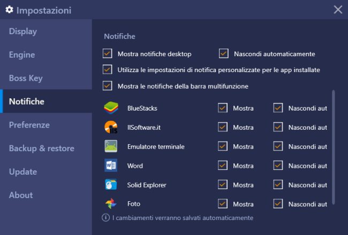348x235 pixels.
Task: Select the Notifiche tab
Action: (x=46, y=101)
